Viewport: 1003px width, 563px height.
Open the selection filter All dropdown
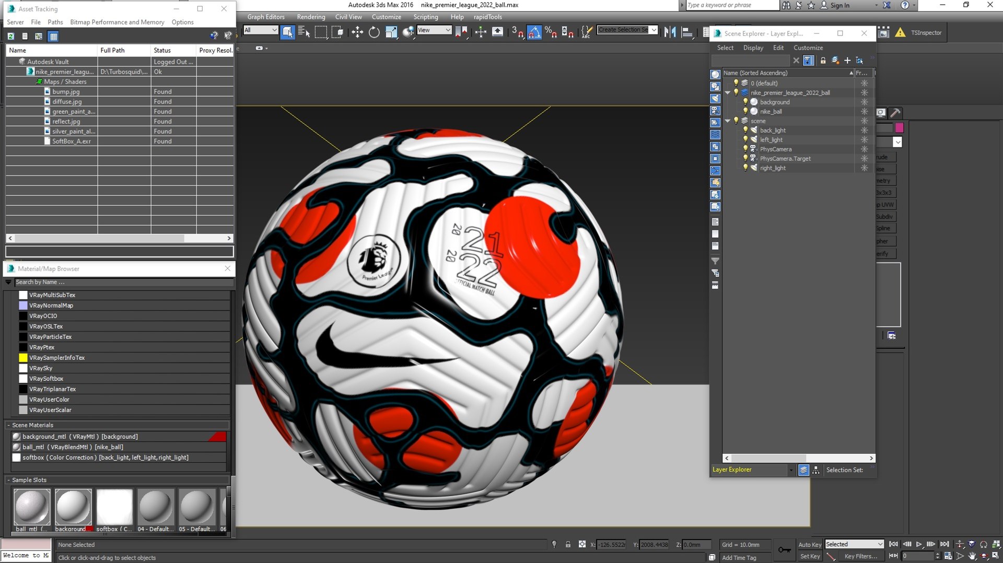click(261, 30)
